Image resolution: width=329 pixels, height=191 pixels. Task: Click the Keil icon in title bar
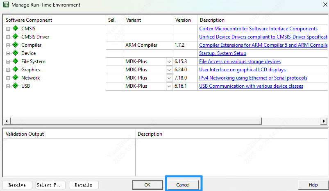[6, 5]
